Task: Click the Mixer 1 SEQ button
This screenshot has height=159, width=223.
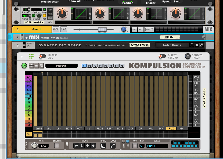Action: coord(134,30)
